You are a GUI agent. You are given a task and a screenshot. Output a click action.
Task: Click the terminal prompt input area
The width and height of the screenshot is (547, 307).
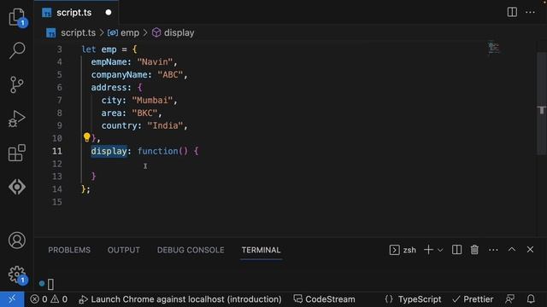pyautogui.click(x=51, y=284)
